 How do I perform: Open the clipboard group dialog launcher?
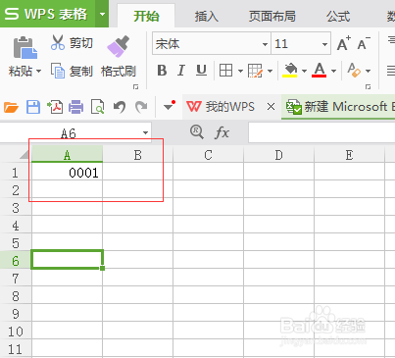click(135, 86)
